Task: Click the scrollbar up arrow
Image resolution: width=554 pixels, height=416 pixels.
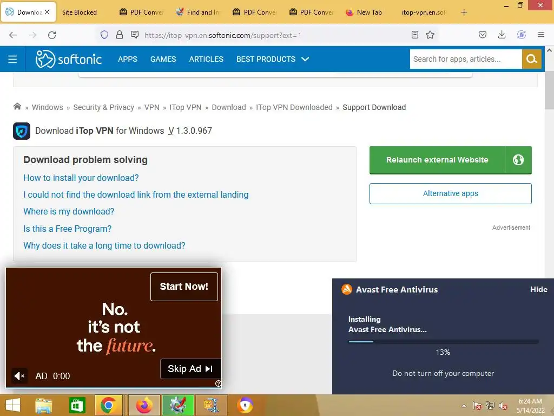Action: point(549,50)
